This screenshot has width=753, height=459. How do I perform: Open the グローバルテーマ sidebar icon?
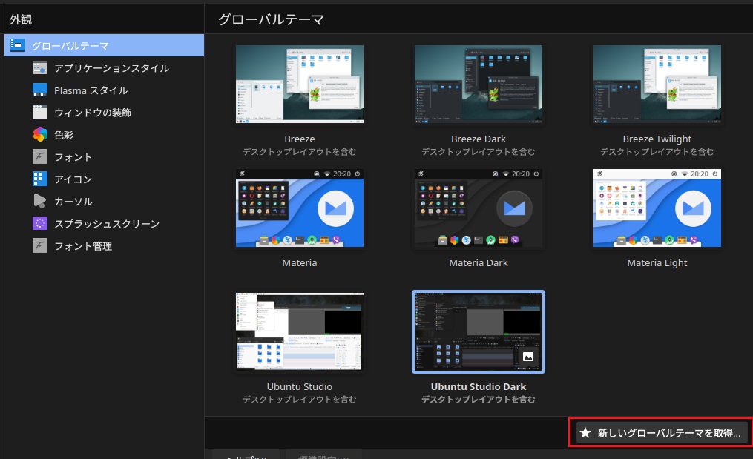[18, 45]
